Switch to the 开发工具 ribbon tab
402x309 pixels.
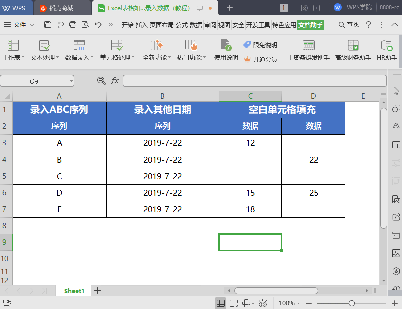coord(258,25)
